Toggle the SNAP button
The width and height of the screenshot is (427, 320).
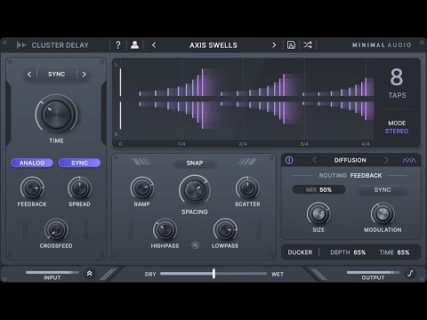(x=195, y=163)
